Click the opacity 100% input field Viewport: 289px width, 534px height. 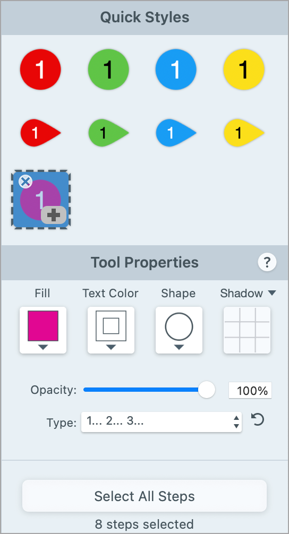[x=250, y=390]
